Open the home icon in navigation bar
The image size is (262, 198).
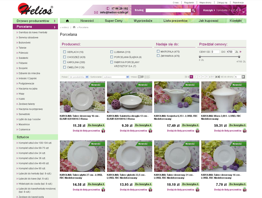(67, 21)
